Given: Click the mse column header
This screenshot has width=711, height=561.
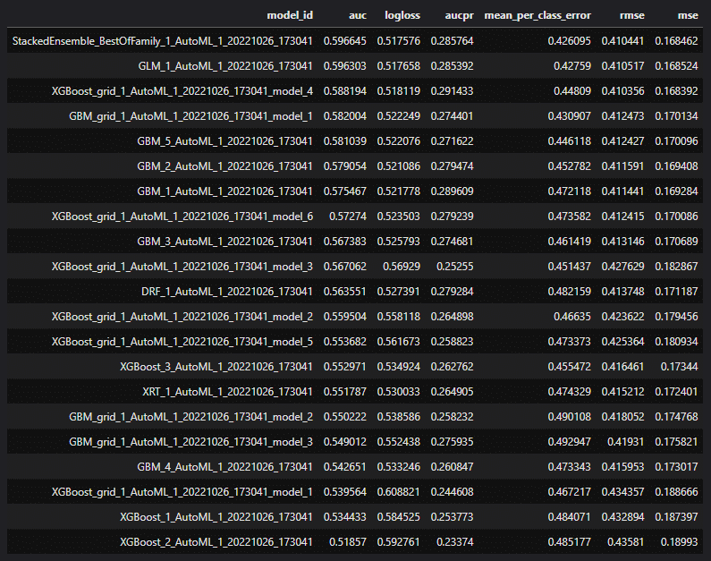Looking at the screenshot, I should click(x=688, y=15).
